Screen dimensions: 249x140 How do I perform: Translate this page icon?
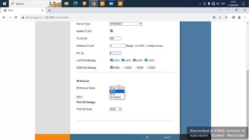pos(214,17)
